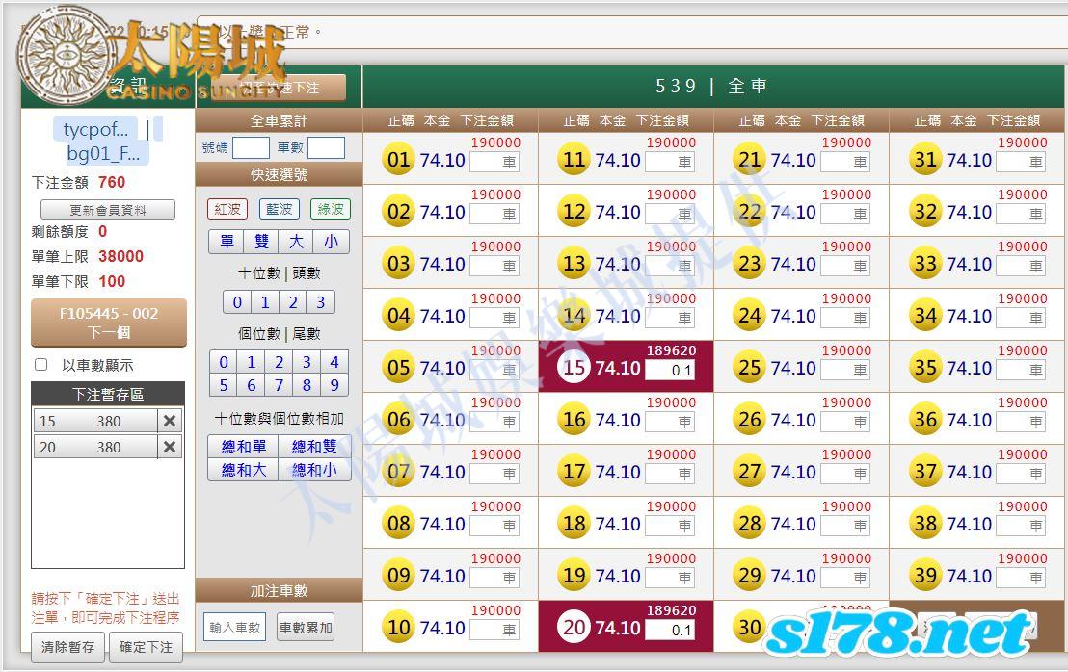Toggle the 綠波 green wave selector
Image resolution: width=1068 pixels, height=672 pixels.
click(331, 209)
